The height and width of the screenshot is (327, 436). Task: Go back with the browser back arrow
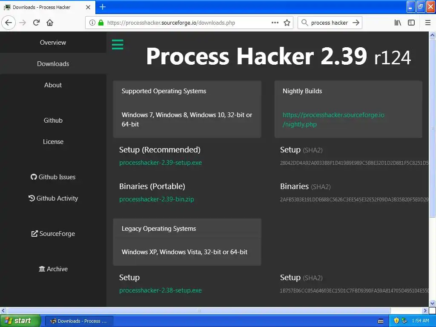9,23
